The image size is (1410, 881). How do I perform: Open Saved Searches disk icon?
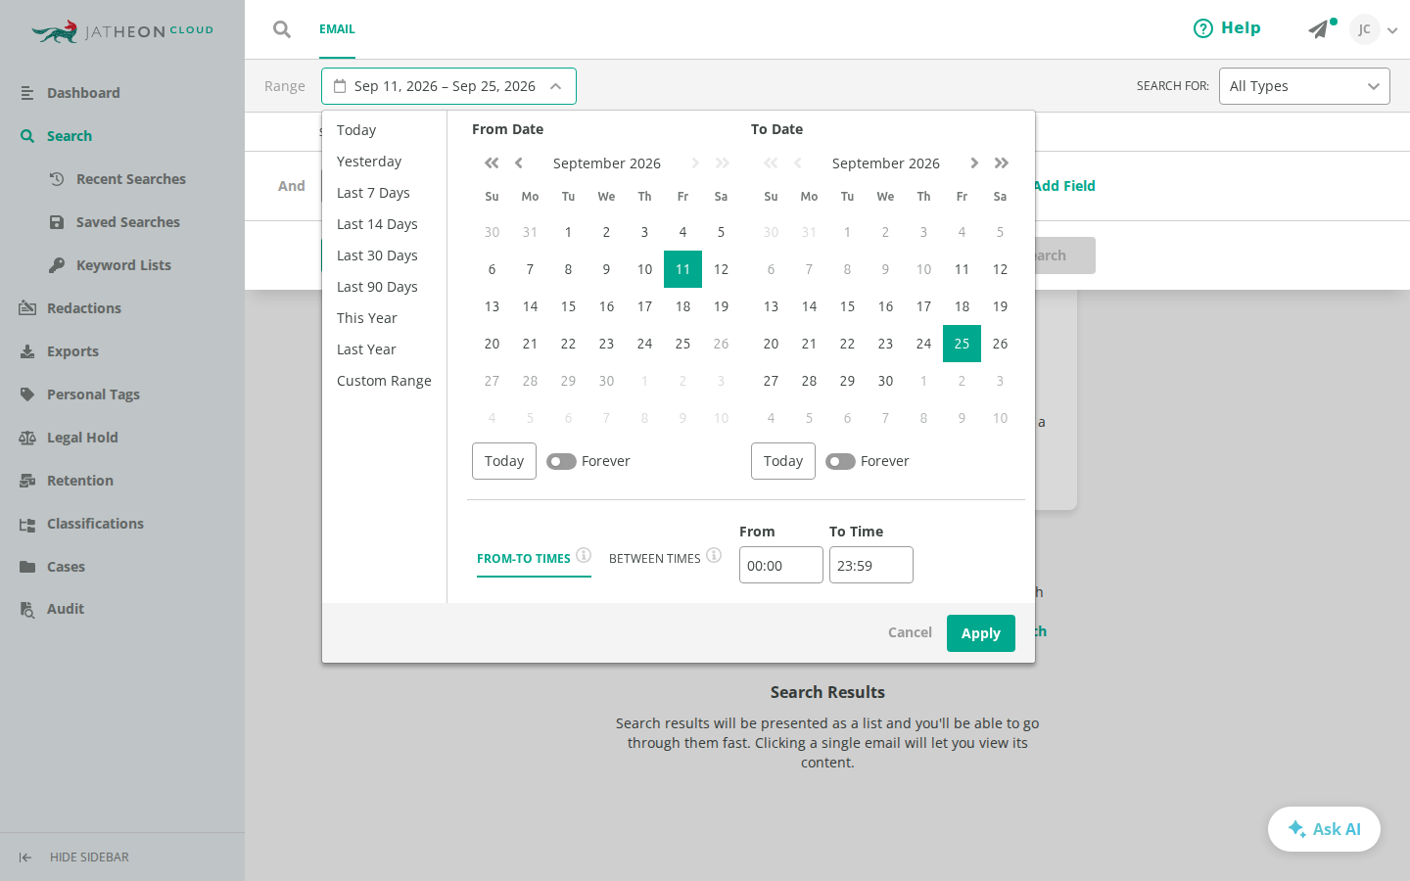57,222
